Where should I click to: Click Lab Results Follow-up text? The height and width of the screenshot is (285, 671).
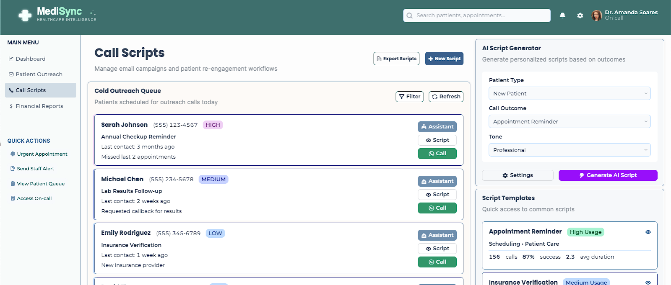tap(132, 191)
